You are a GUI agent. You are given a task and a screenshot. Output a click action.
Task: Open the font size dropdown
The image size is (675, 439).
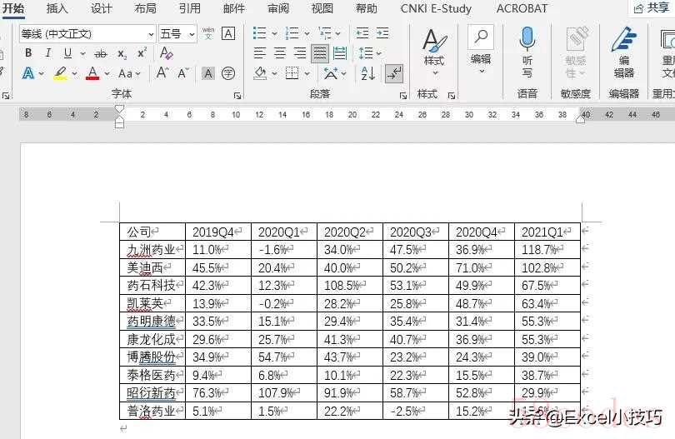click(192, 34)
